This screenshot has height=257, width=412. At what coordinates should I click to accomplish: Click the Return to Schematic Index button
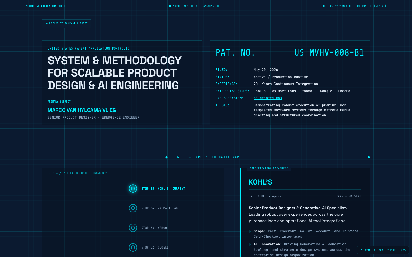(x=67, y=24)
